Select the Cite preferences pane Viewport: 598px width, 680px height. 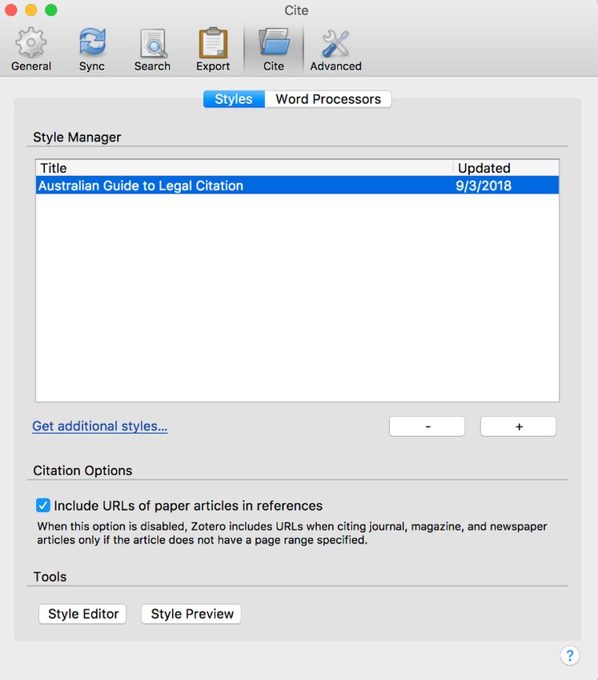click(x=274, y=50)
